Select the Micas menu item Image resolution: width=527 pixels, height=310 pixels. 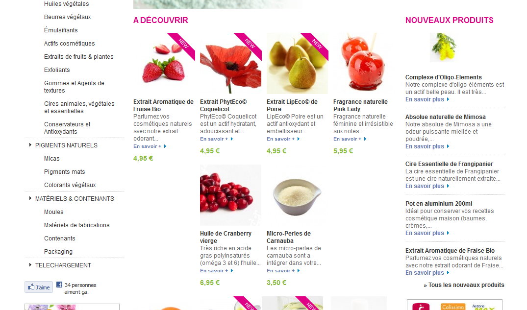tap(52, 159)
